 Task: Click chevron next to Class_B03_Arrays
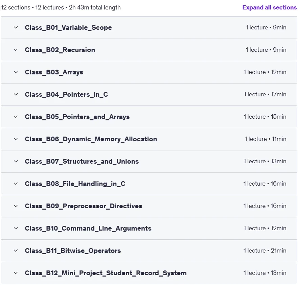(16, 72)
